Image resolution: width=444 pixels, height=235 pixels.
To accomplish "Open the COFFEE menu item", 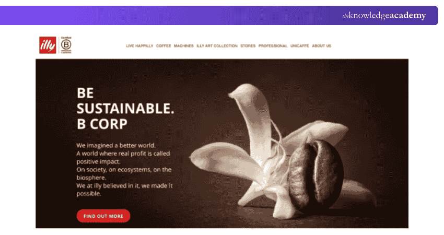I will pos(163,46).
